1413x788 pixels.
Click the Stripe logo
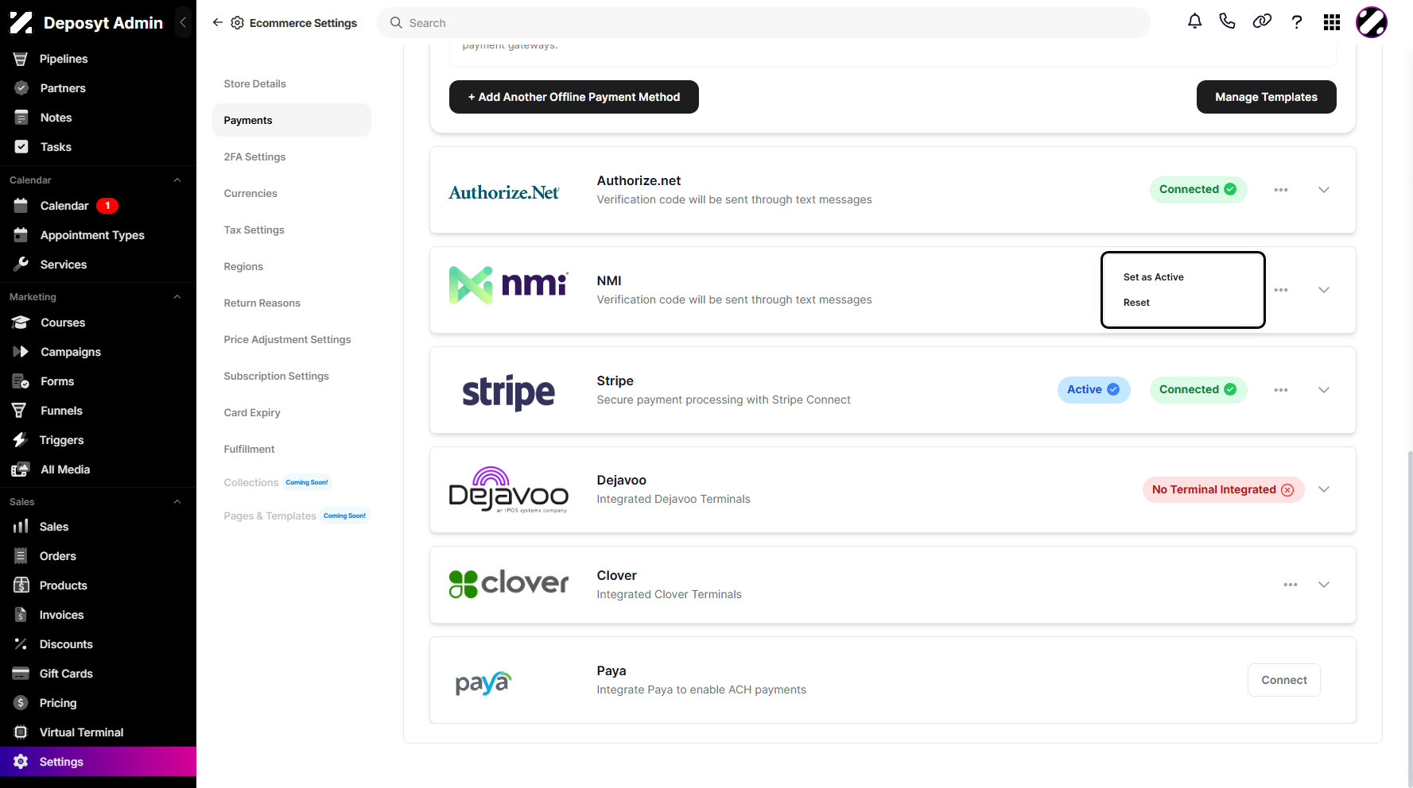(509, 392)
